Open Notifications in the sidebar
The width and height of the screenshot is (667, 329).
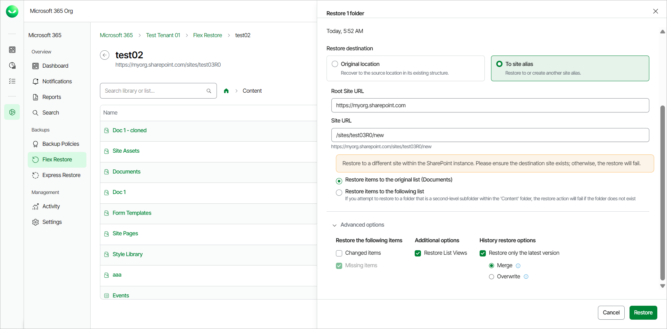click(x=57, y=82)
